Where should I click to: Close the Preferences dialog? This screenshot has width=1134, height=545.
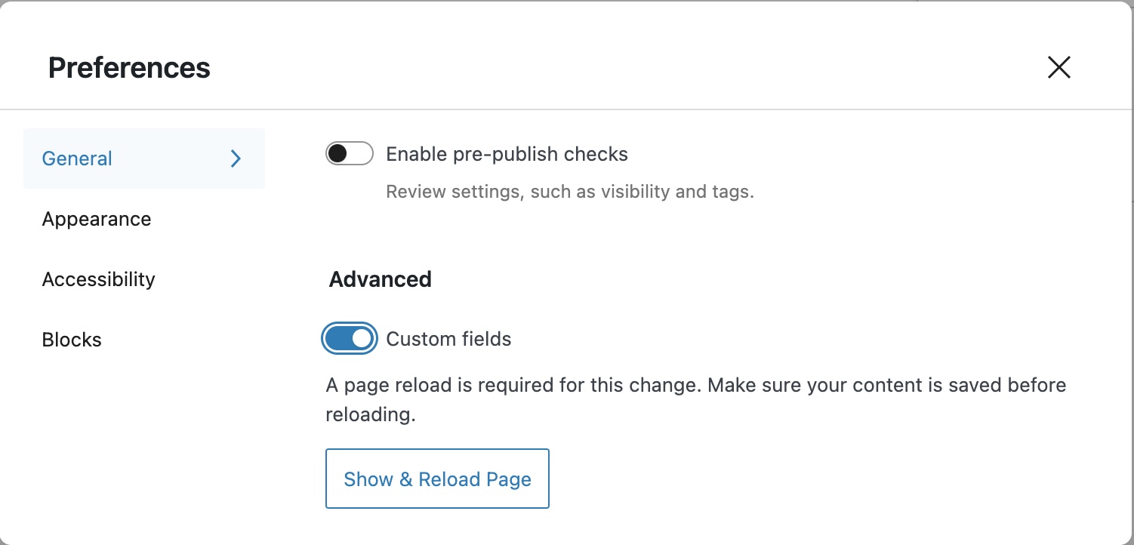click(1059, 67)
